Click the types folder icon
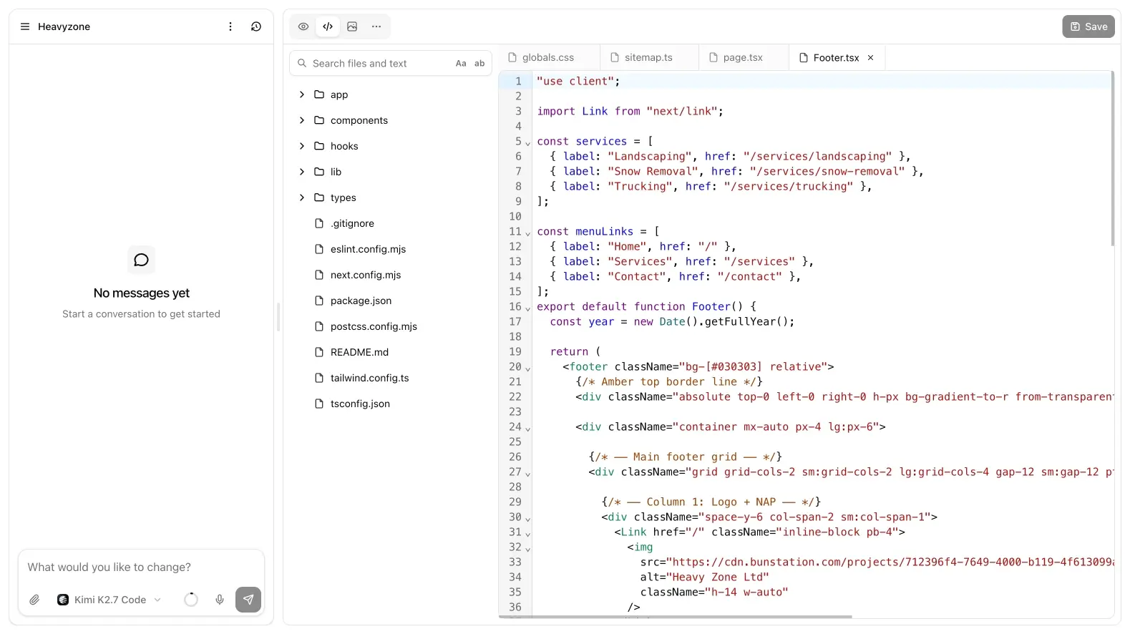Viewport: 1130px width, 634px height. [319, 197]
